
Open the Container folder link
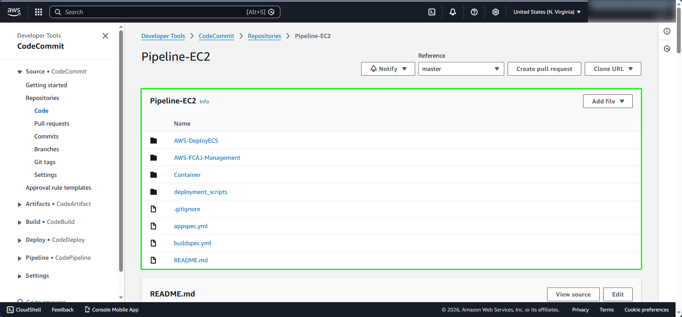click(187, 175)
